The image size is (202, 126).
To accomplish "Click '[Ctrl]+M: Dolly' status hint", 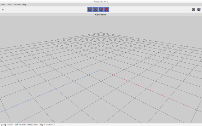I will [x=20, y=125].
